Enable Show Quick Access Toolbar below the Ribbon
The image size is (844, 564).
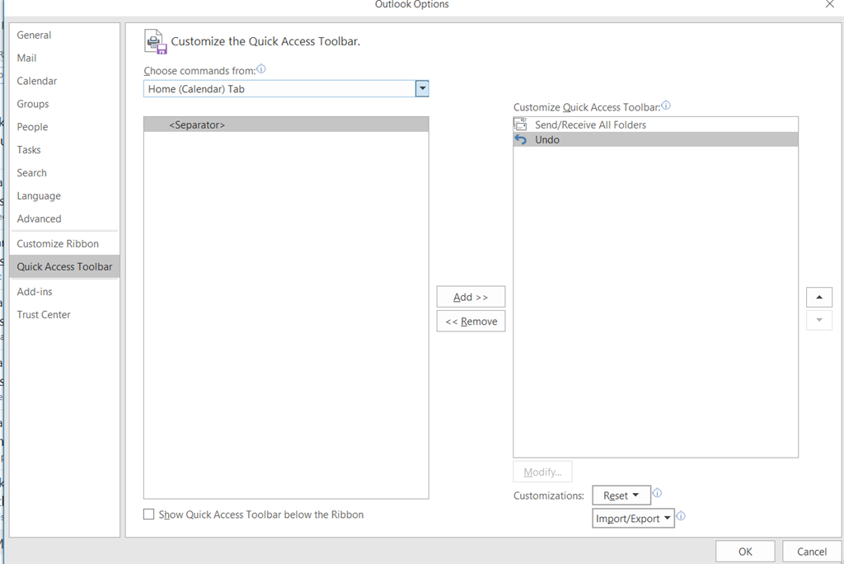click(148, 515)
